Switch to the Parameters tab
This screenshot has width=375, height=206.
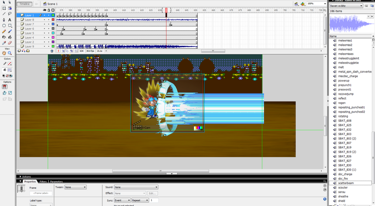pos(56,182)
